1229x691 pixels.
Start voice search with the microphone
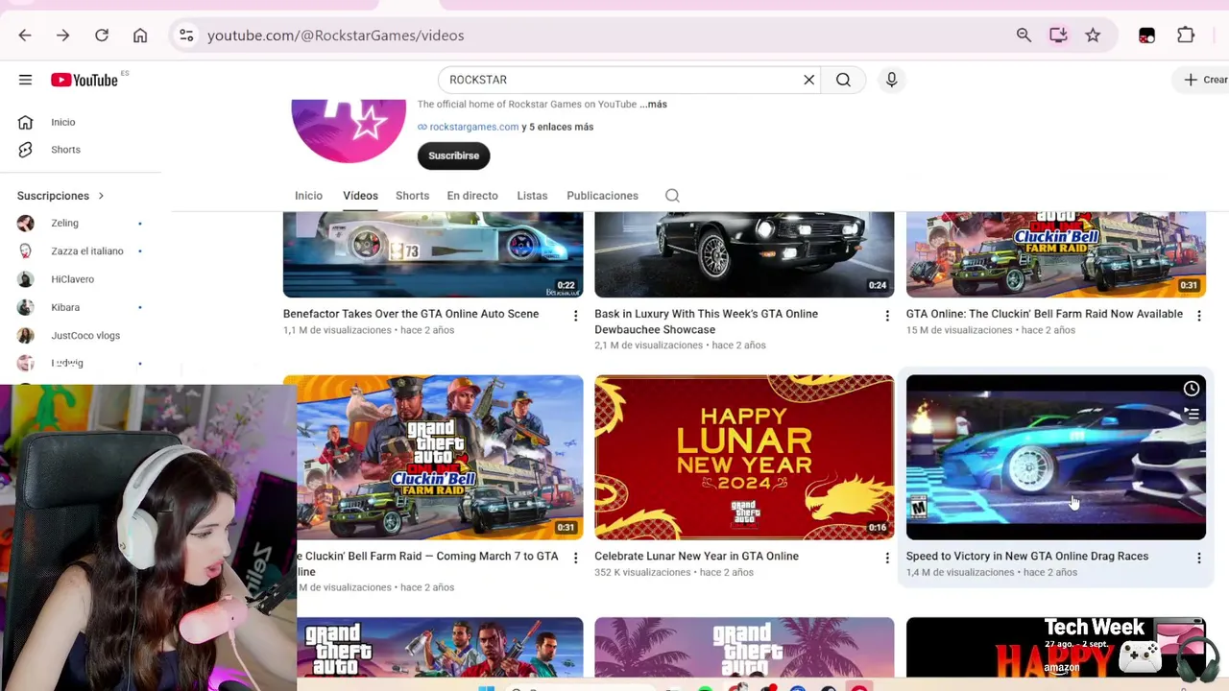892,80
